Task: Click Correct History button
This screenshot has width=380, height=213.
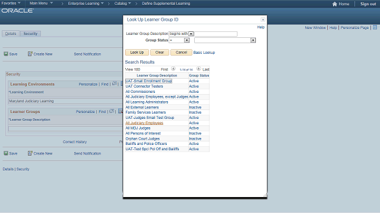Action: (75, 142)
